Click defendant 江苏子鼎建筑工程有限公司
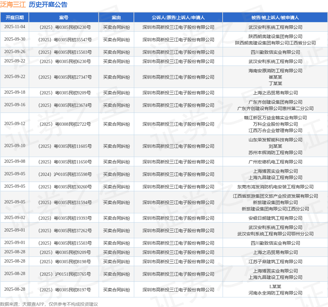 click(275, 262)
